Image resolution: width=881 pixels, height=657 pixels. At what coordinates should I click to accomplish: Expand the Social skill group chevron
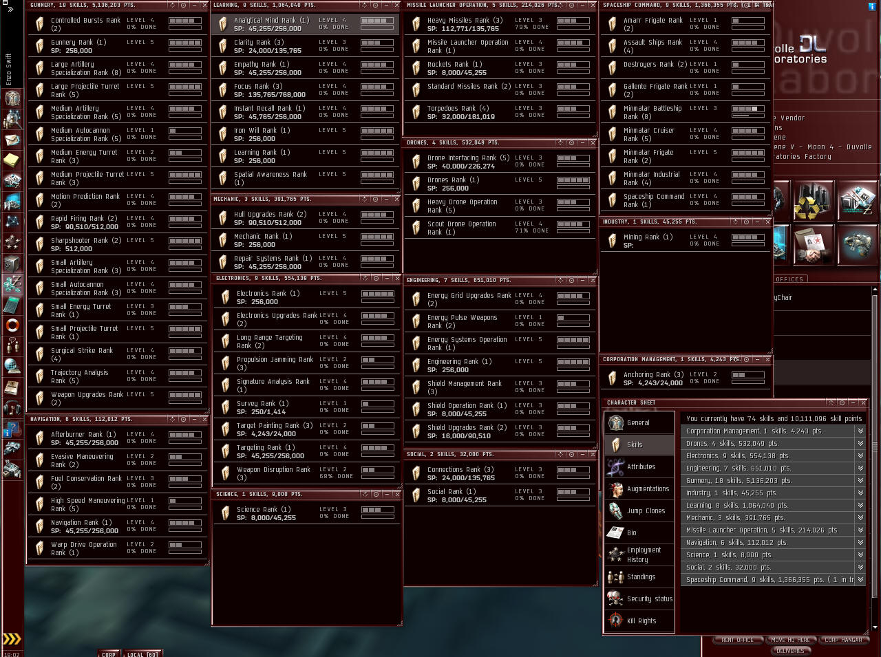(860, 567)
